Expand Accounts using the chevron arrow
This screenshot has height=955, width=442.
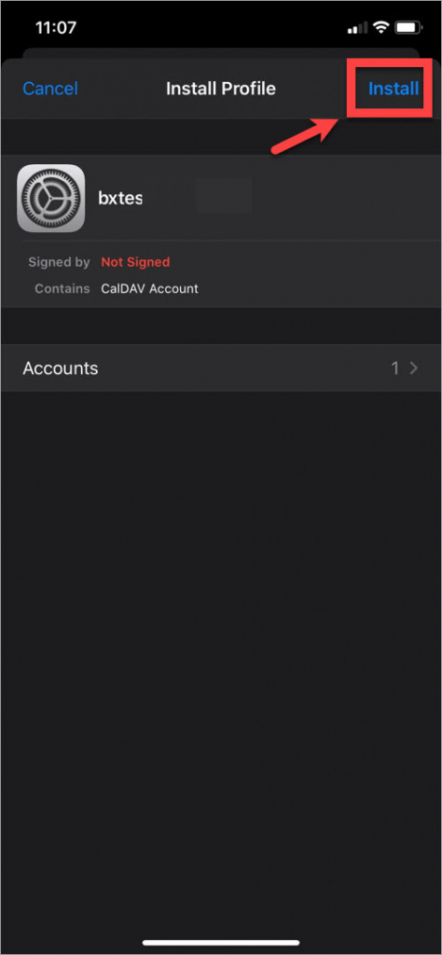point(415,367)
